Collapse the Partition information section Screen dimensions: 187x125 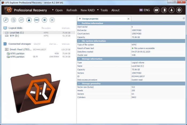pos(79,23)
